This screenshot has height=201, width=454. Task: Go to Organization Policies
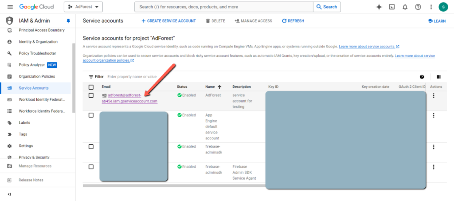tap(37, 76)
